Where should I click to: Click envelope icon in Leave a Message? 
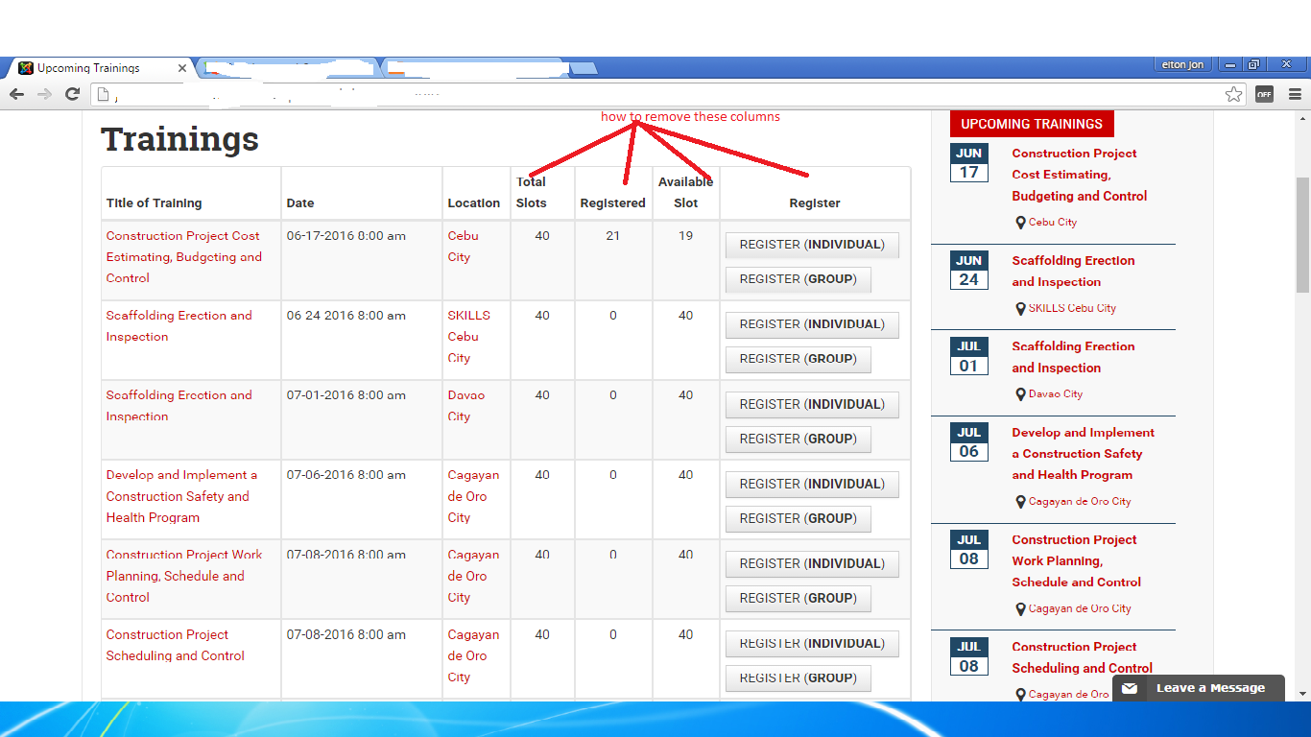coord(1130,688)
